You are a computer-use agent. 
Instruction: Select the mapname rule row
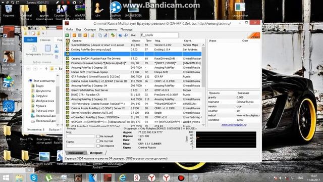pyautogui.click(x=234, y=102)
